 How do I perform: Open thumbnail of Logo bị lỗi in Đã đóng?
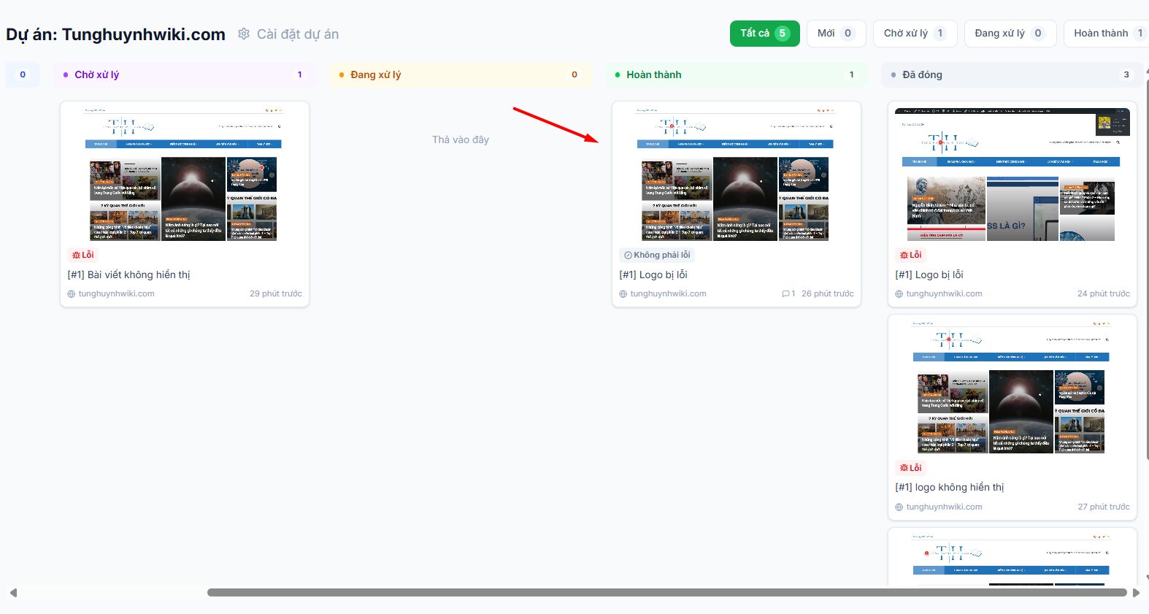(1012, 174)
